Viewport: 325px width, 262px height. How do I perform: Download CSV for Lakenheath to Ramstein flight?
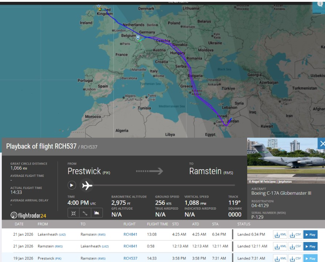(295, 234)
